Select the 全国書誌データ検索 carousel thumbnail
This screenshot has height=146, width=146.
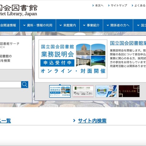coord(83,91)
